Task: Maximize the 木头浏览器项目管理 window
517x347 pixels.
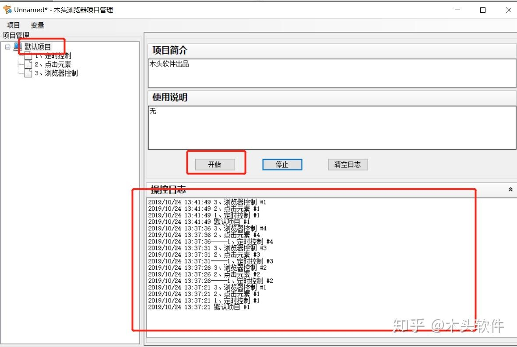Action: [x=483, y=10]
